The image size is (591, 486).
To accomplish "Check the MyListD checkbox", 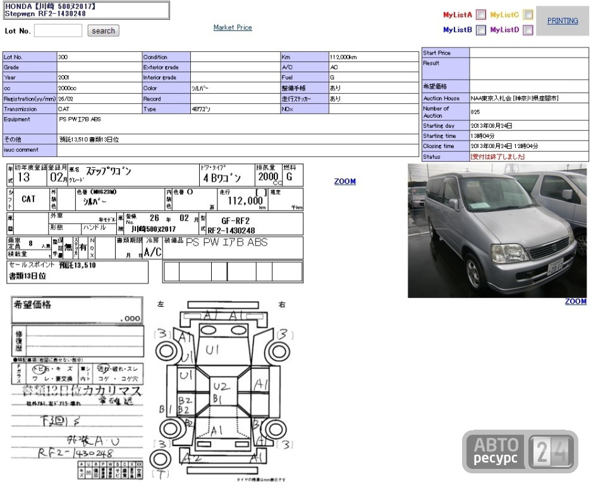I will pos(528,30).
